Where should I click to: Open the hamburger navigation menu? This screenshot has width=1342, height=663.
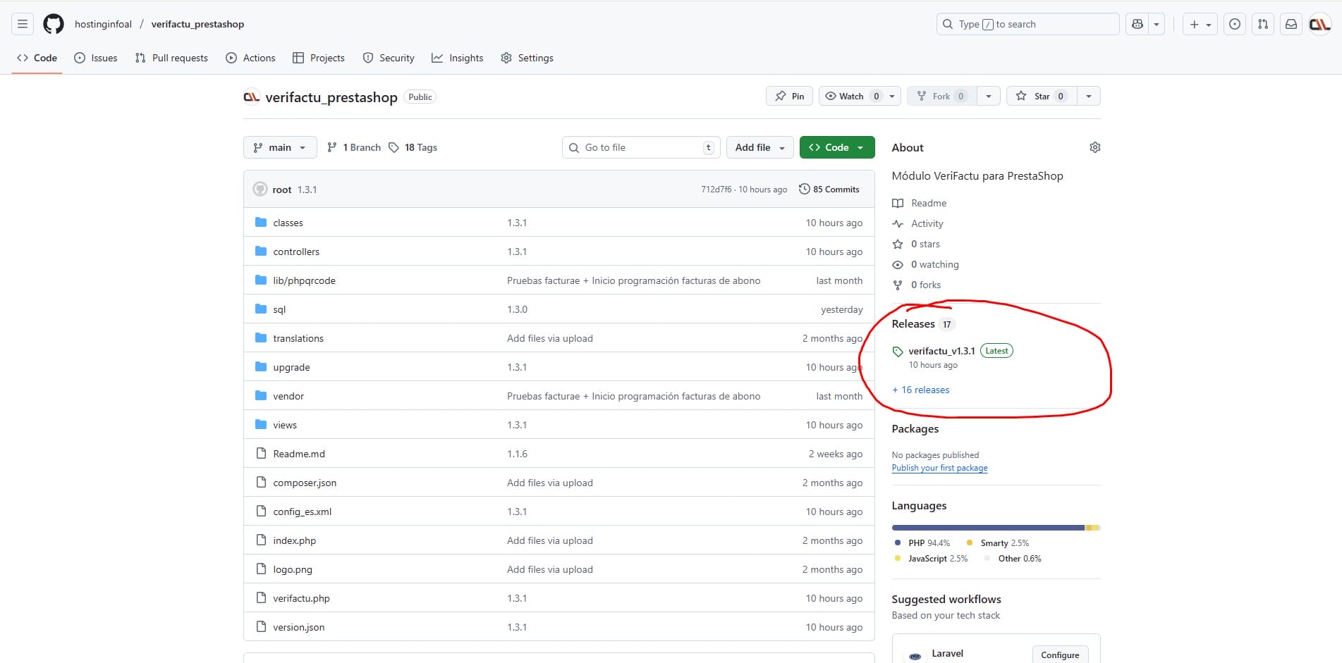(23, 24)
